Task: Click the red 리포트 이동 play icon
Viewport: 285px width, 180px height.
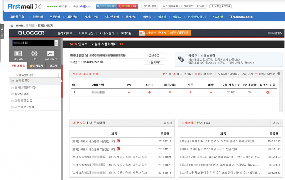Action: pyautogui.click(x=267, y=92)
